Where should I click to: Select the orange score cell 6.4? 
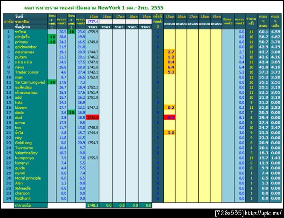[x=169, y=67]
